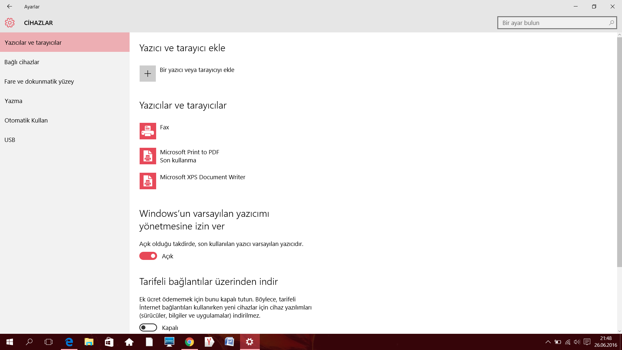This screenshot has height=350, width=622.
Task: Go back with the arrow icon
Action: pyautogui.click(x=9, y=6)
